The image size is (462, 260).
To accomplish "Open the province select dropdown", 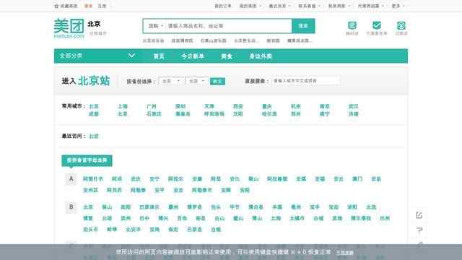I will coord(171,81).
